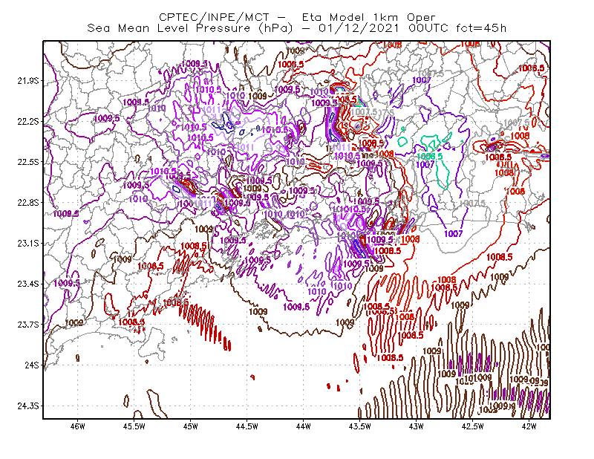Image resolution: width=594 pixels, height=459 pixels.
Task: Click the "45W" longitude axis label
Action: pyautogui.click(x=191, y=426)
